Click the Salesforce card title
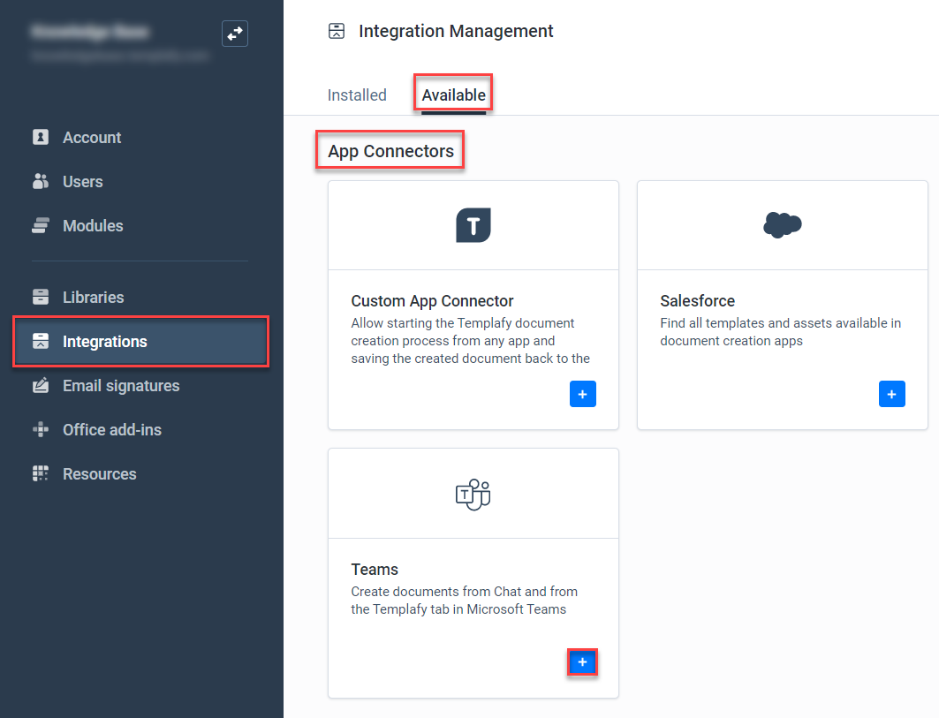The height and width of the screenshot is (718, 939). coord(697,300)
